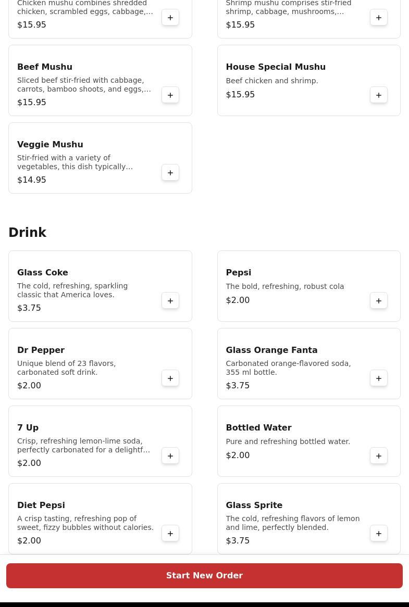
Task: Add Bottled Water to the order
Action: pyautogui.click(x=379, y=456)
